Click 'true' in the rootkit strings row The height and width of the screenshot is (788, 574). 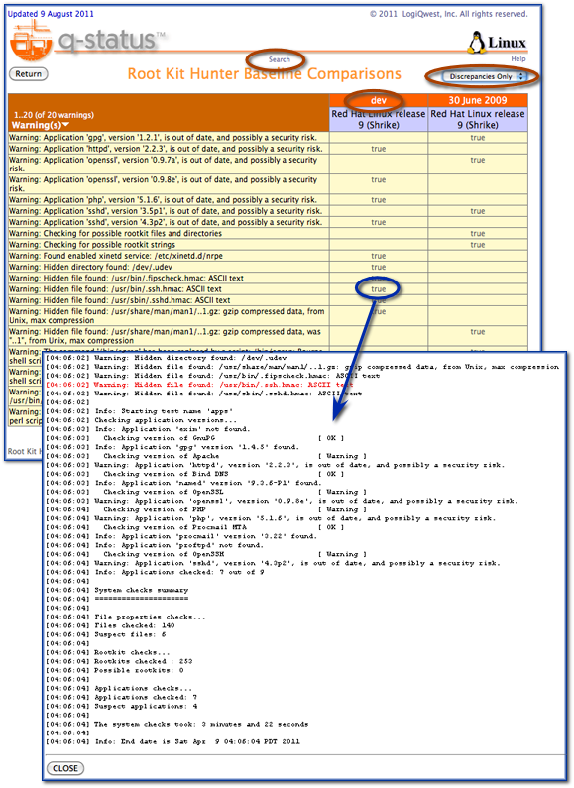tap(478, 244)
